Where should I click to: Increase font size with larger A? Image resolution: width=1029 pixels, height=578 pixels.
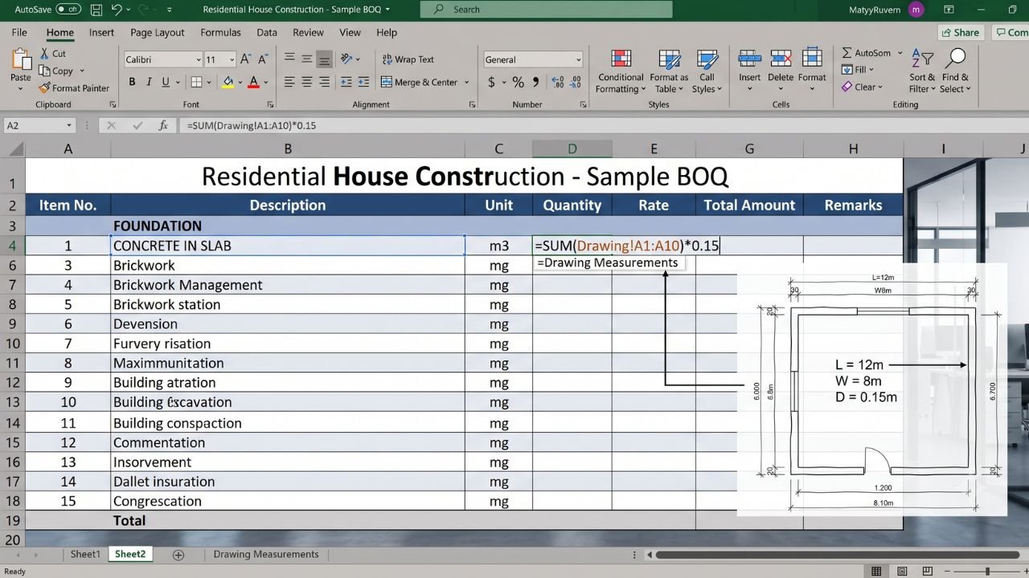(x=248, y=59)
